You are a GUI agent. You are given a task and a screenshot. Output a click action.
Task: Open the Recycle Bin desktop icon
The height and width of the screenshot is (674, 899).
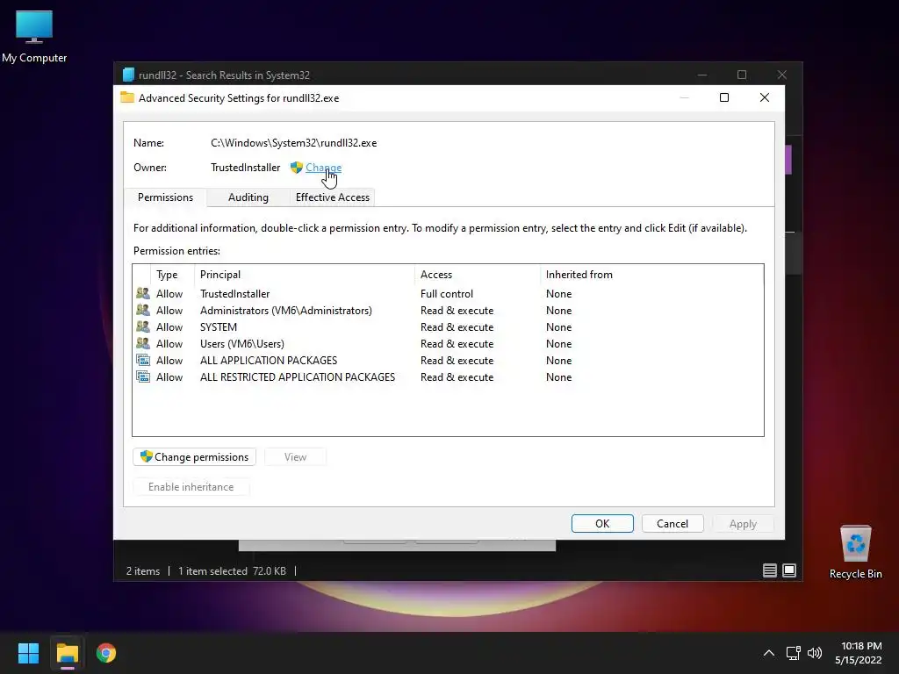(855, 553)
